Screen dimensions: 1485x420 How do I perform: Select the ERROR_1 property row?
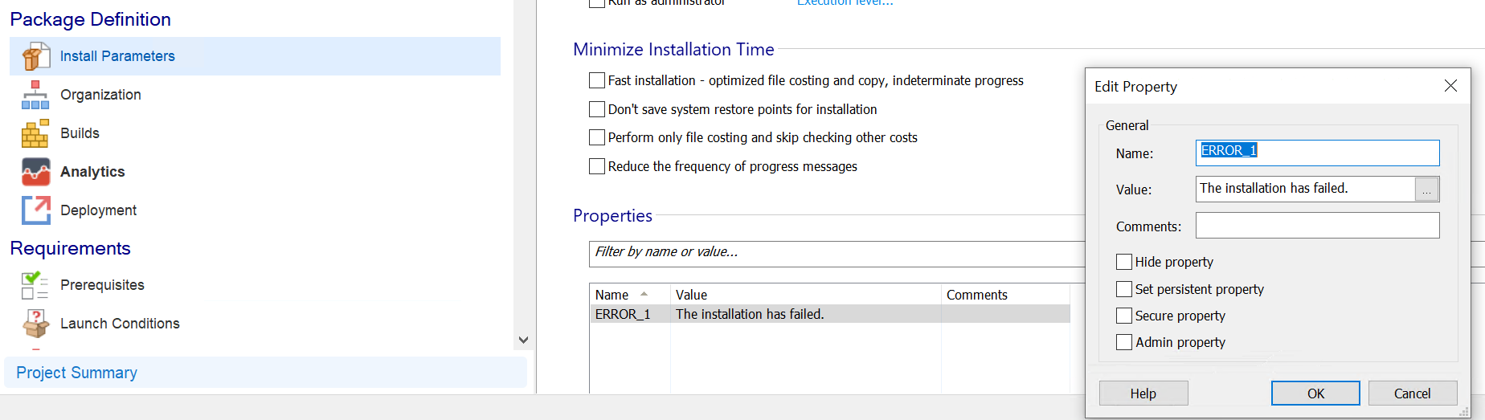click(749, 314)
